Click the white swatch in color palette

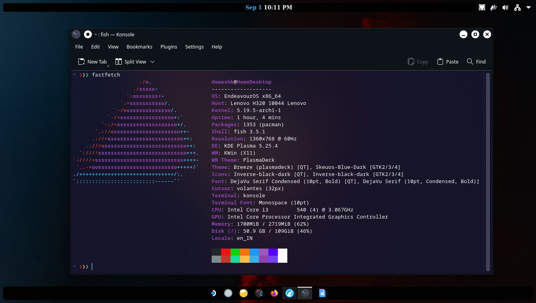pos(283,256)
